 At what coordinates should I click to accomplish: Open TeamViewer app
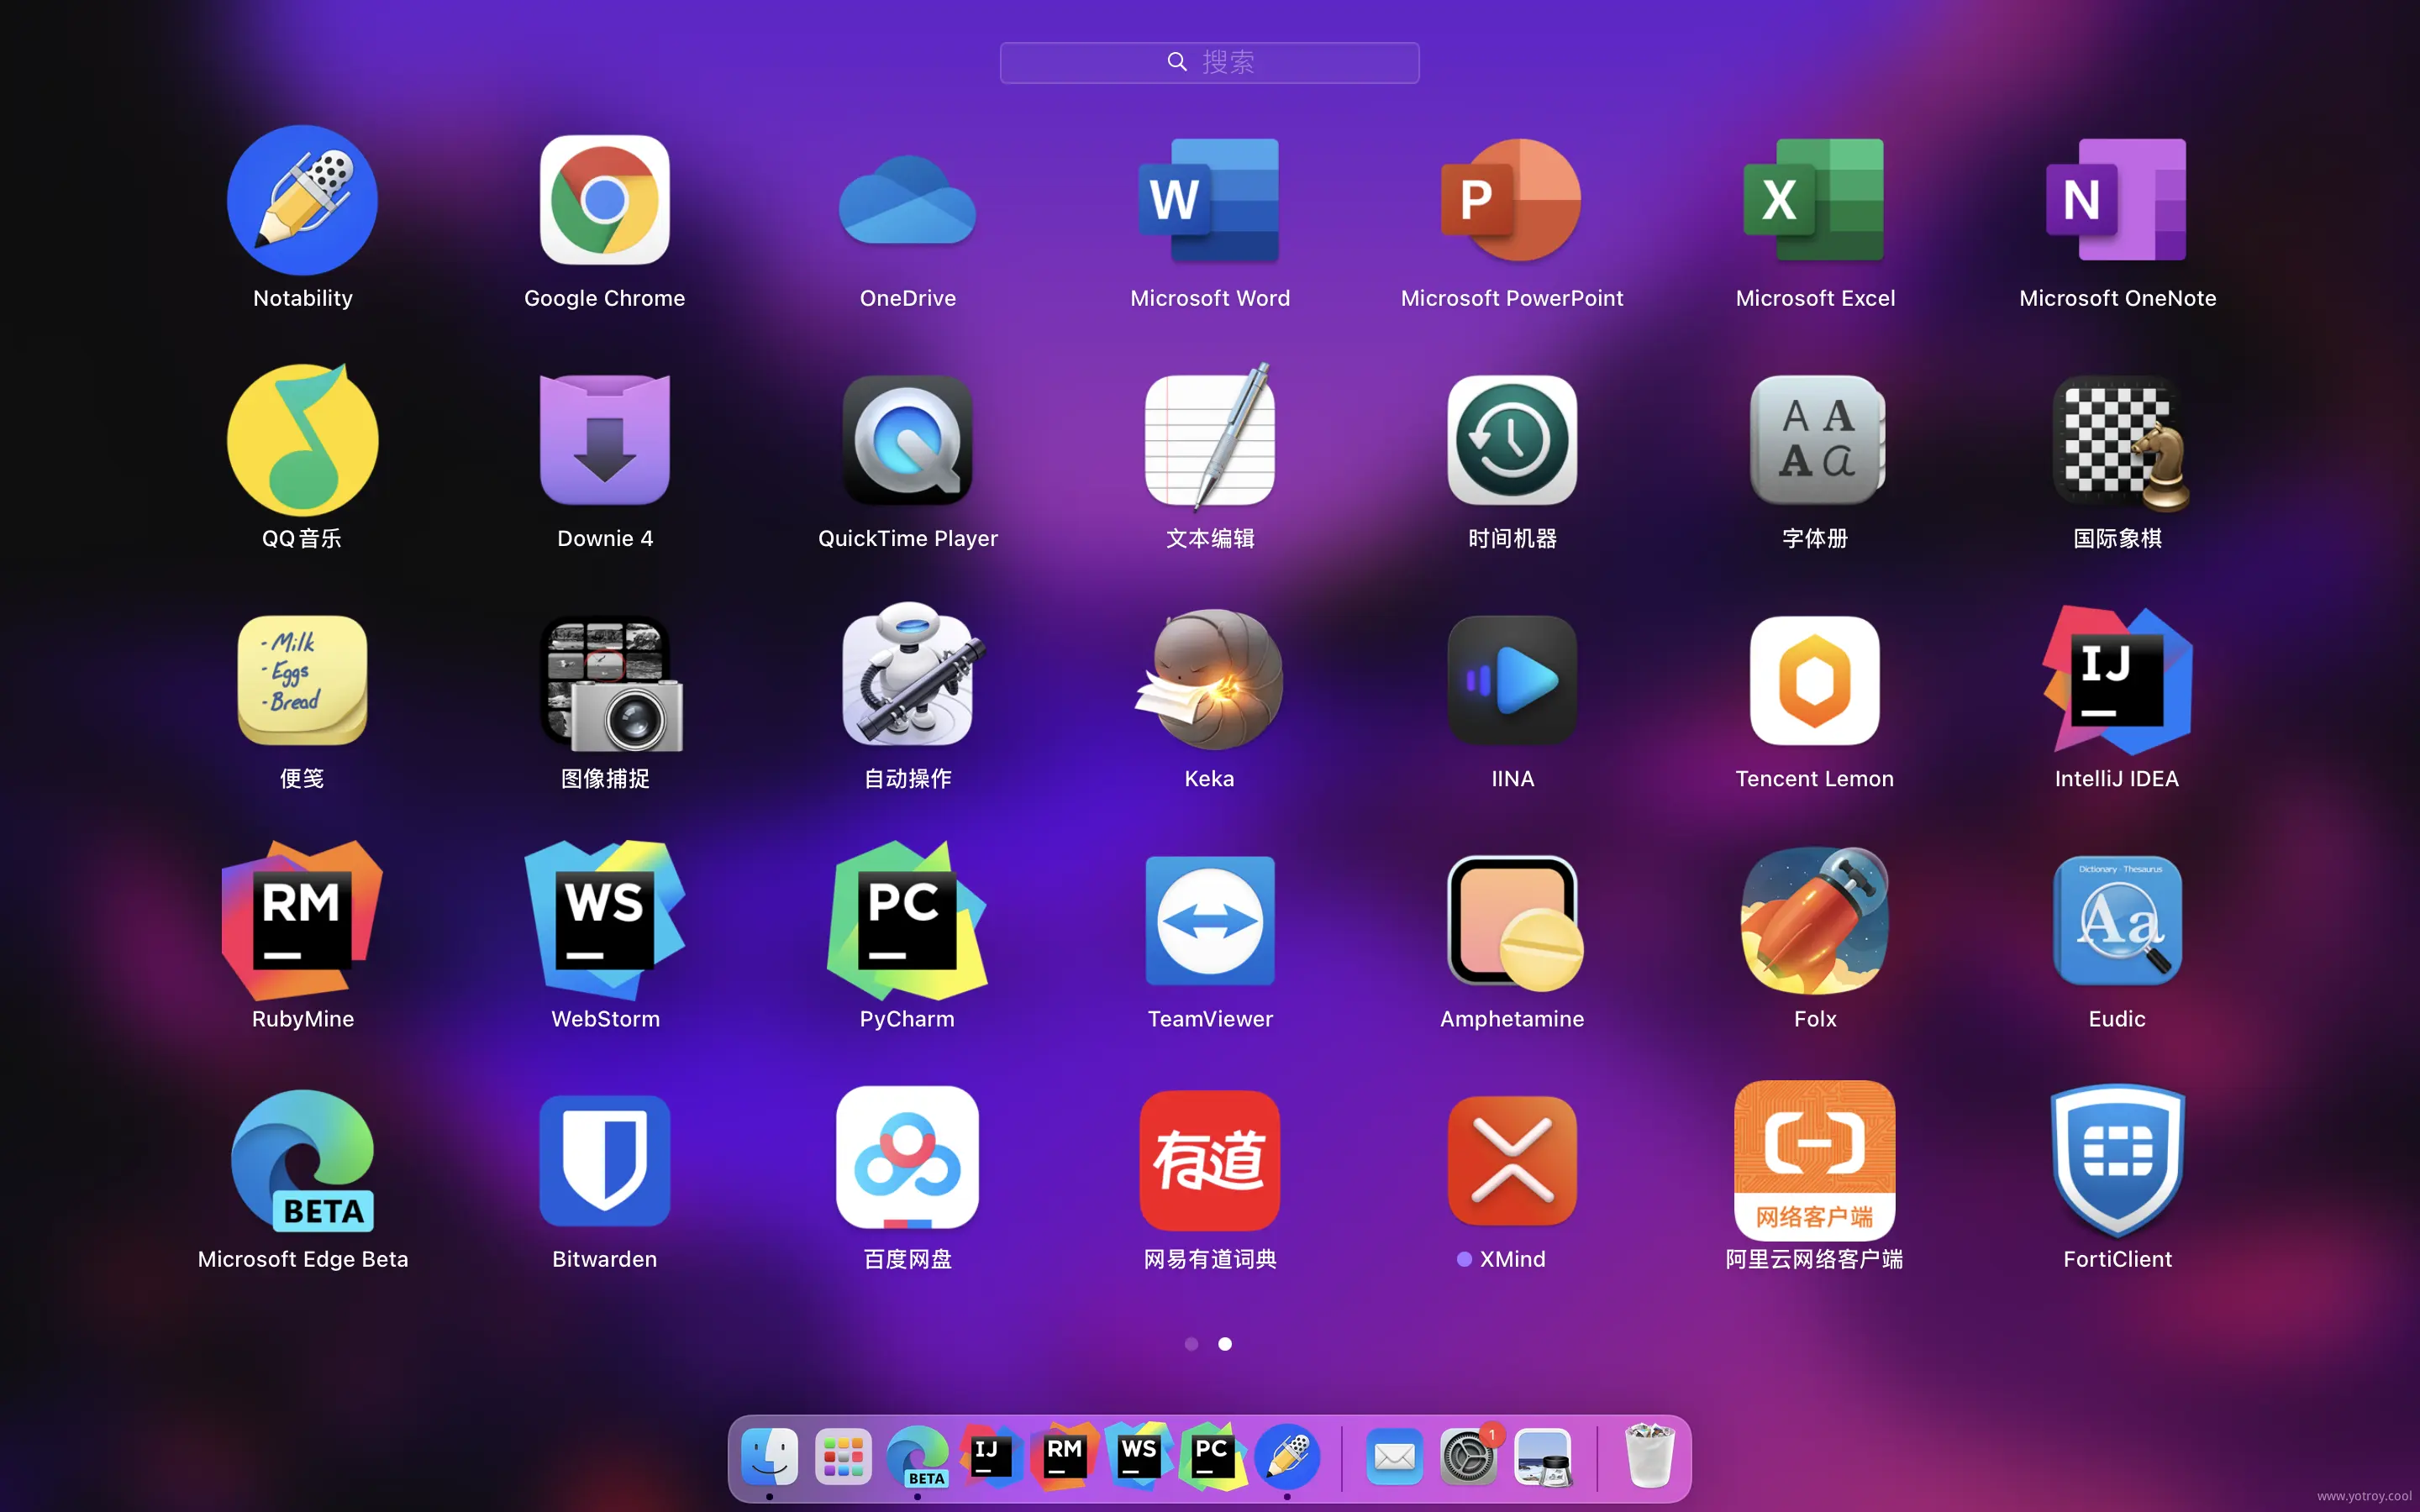(x=1210, y=920)
